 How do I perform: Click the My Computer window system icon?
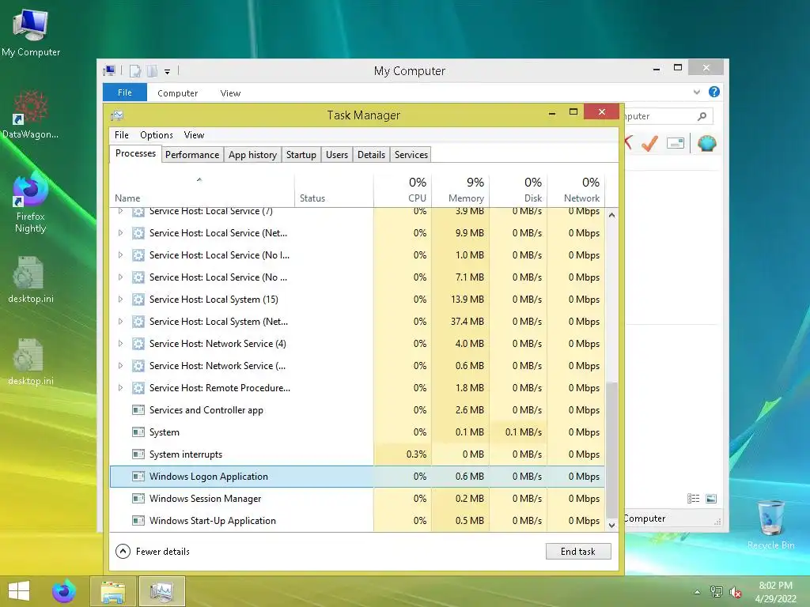[109, 70]
